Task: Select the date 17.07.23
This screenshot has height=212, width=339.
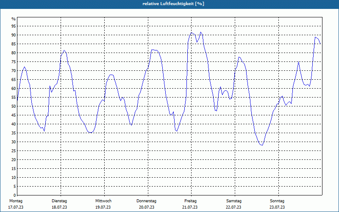Action: 16,207
